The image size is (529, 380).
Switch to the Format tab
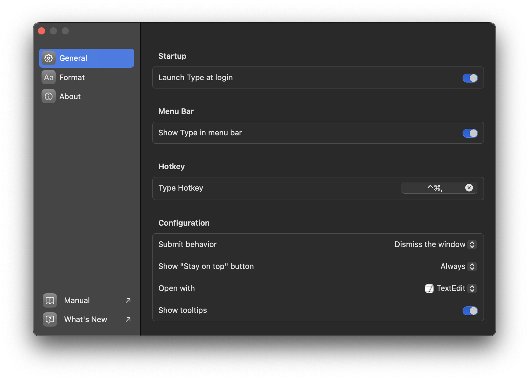[x=87, y=77]
